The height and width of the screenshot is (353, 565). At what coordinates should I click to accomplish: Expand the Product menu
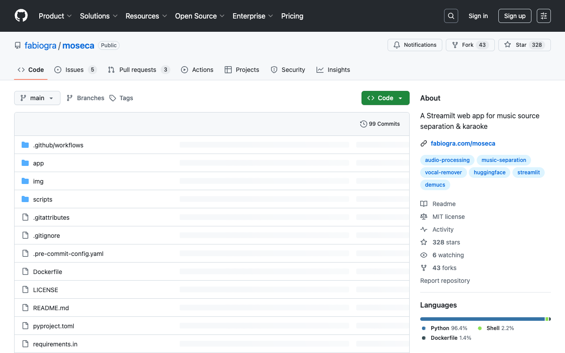coord(55,16)
